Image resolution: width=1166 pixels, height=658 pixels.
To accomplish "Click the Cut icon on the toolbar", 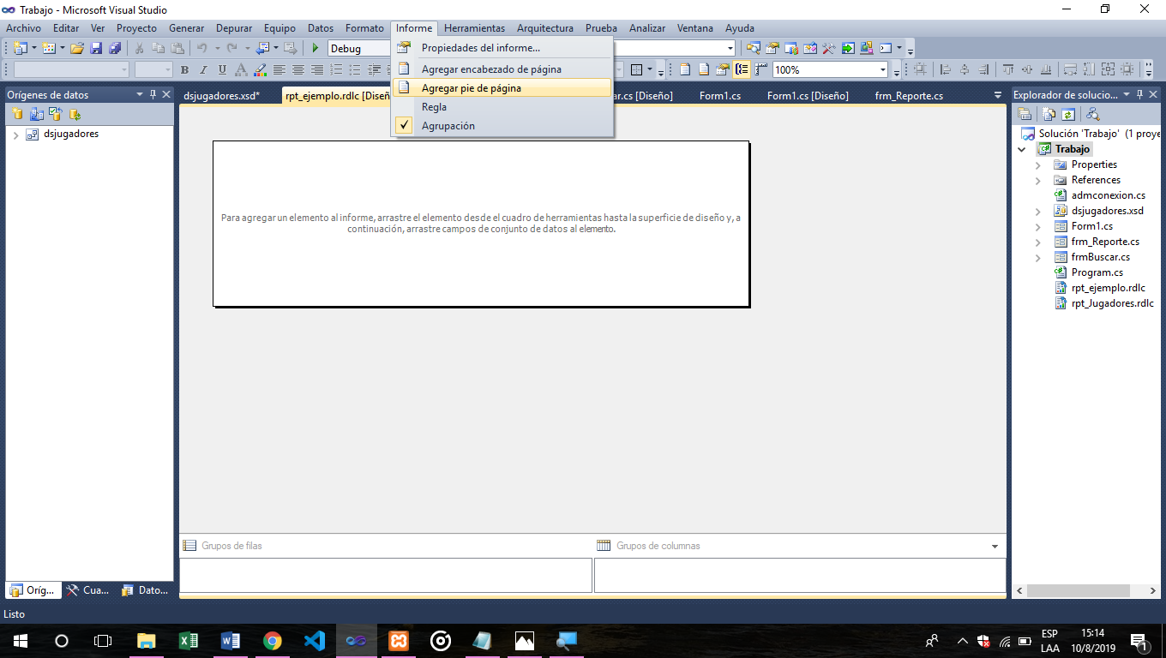I will point(138,48).
